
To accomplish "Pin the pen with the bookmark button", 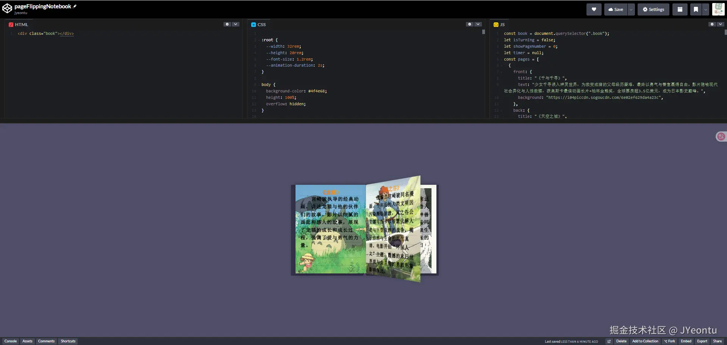I will [696, 9].
